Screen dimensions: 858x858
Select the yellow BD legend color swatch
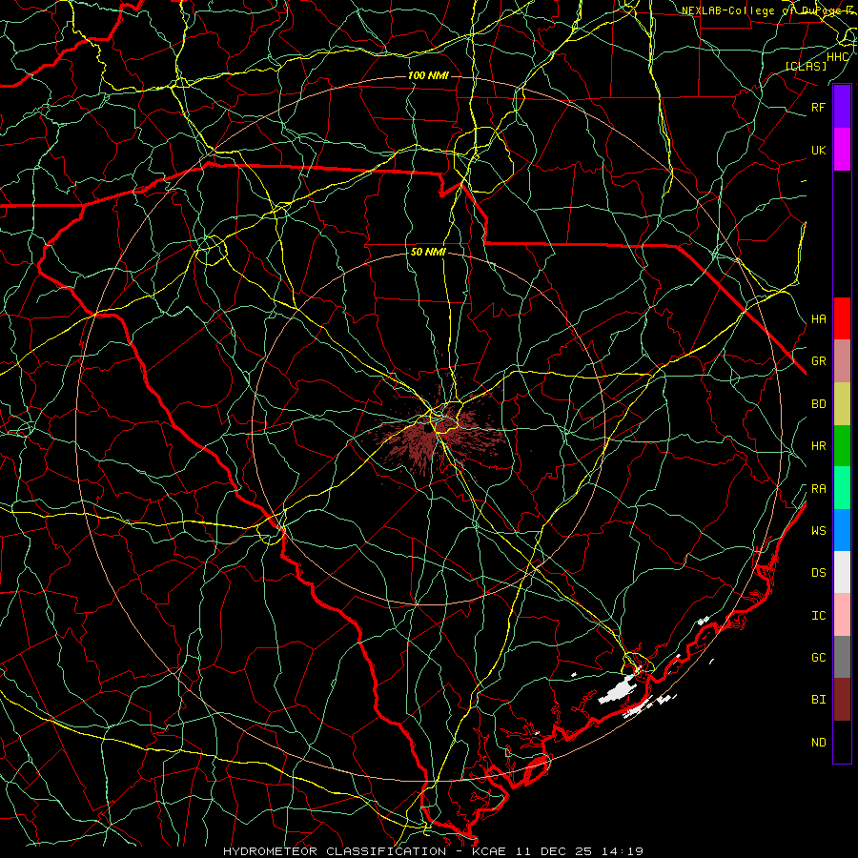click(x=842, y=404)
